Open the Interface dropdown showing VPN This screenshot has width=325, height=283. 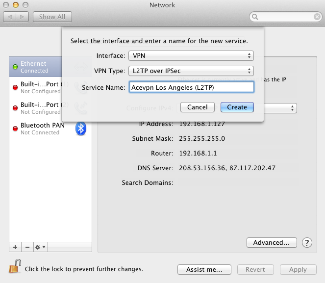[x=191, y=56]
